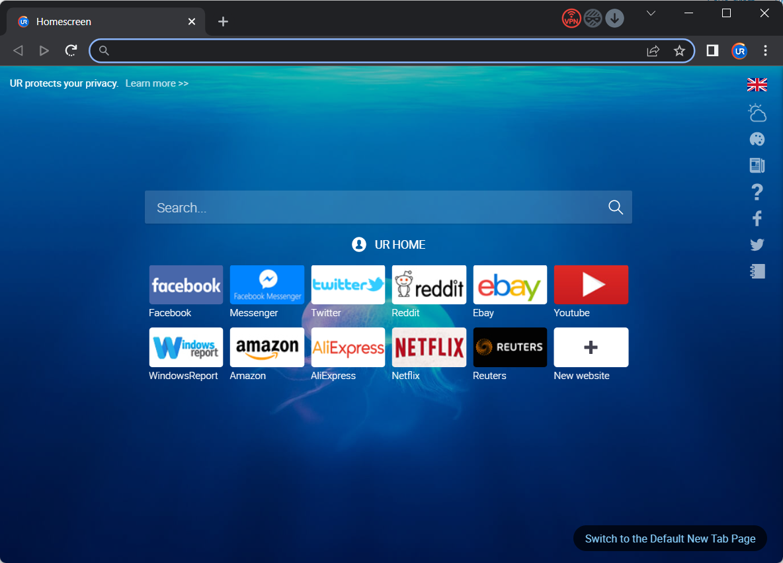
Task: Open the Reddit tile
Action: [x=429, y=284]
